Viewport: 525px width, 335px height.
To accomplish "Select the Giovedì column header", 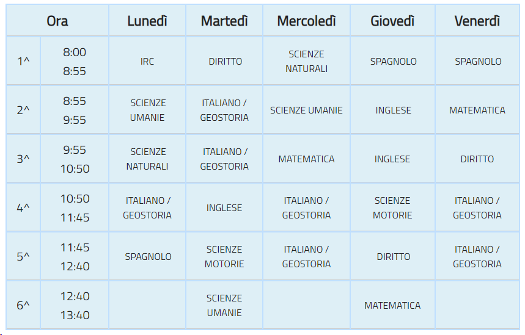I will point(392,21).
